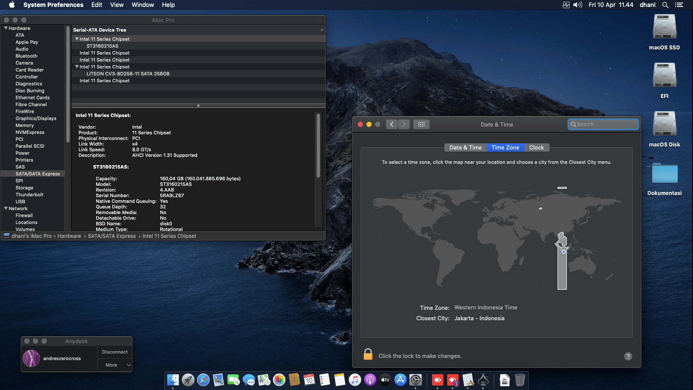Image resolution: width=693 pixels, height=390 pixels.
Task: Open System Information calipers icon in dock
Action: pos(483,380)
